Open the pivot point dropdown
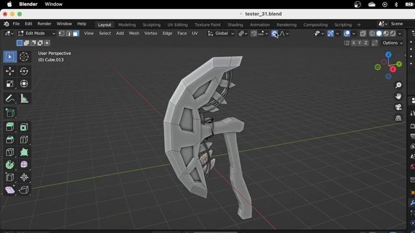 pyautogui.click(x=243, y=34)
